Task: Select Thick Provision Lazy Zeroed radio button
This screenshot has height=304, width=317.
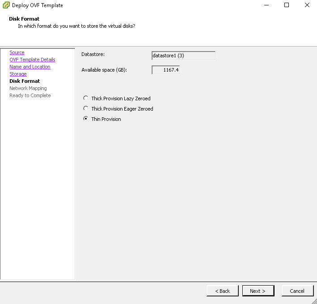Action: 86,98
